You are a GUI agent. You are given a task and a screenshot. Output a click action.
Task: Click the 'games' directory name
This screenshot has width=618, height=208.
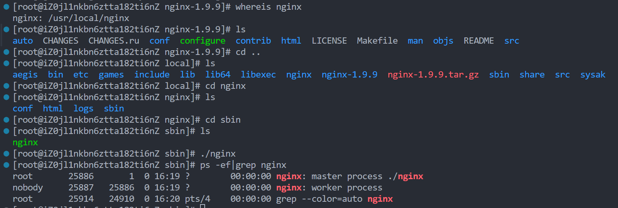pyautogui.click(x=111, y=75)
